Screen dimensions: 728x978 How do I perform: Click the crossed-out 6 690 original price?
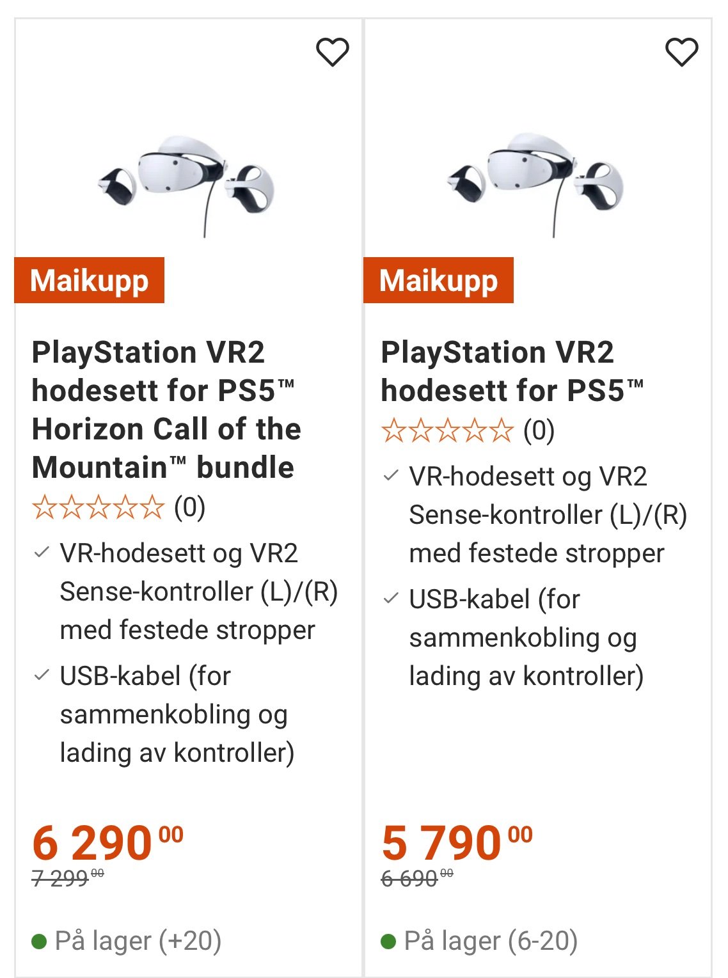coord(417,878)
